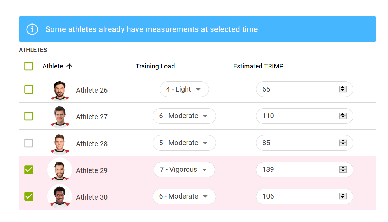Click the Training Load column header
Viewport: 388px width, 222px height.
coord(155,66)
